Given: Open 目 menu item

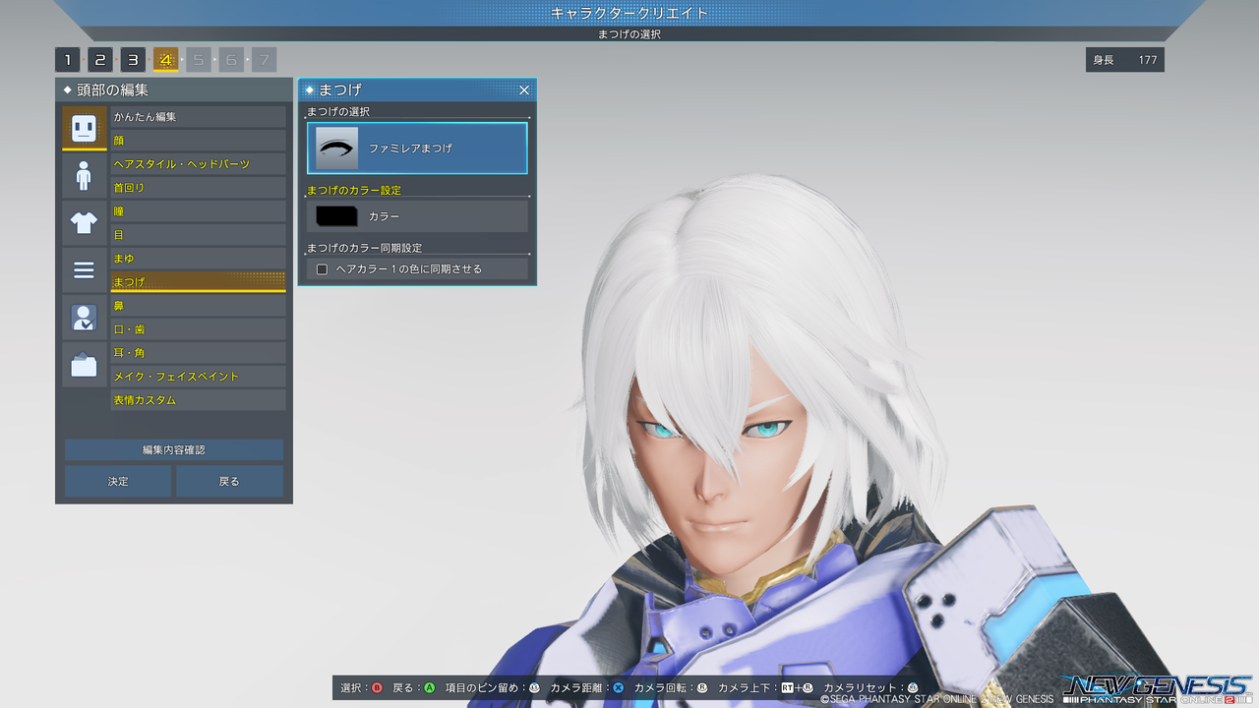Looking at the screenshot, I should (198, 235).
